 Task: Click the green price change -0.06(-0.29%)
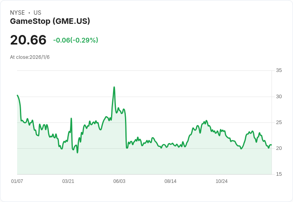[76, 40]
